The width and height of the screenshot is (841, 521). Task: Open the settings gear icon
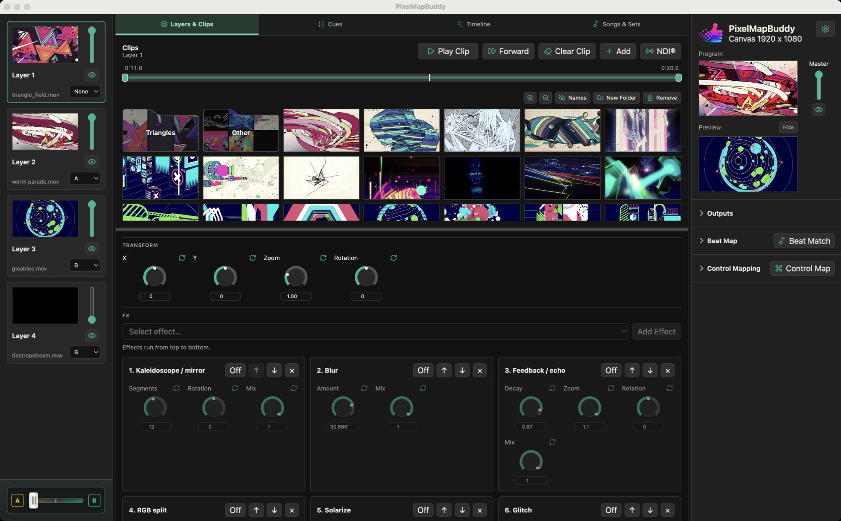coord(825,29)
